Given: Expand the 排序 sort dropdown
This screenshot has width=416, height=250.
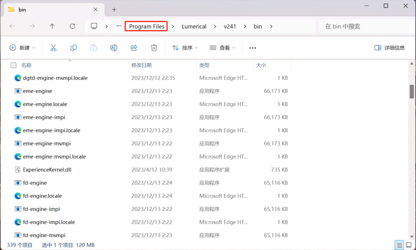Looking at the screenshot, I should pos(185,48).
